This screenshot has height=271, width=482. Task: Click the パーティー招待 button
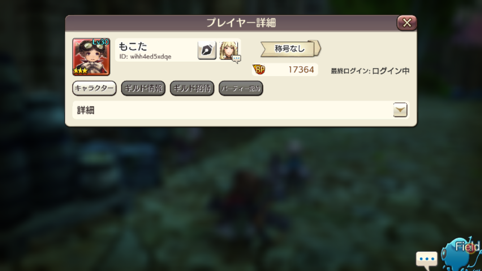(x=241, y=89)
